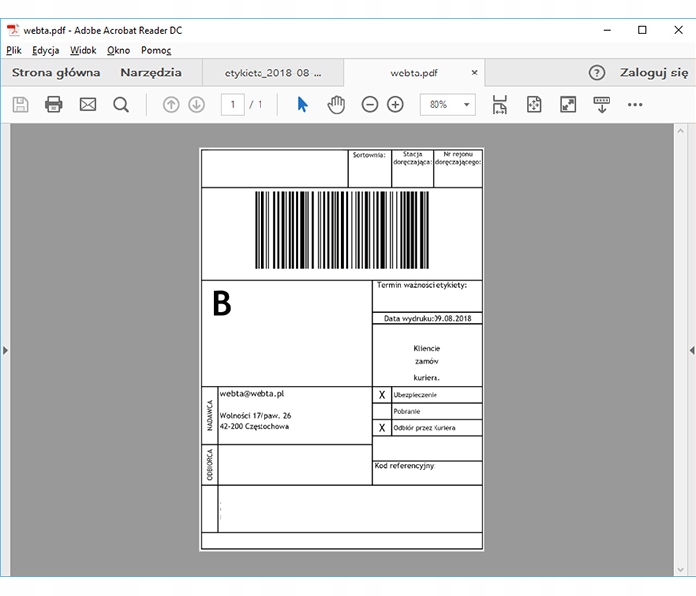Click the empty Pobranie checkbox on label
This screenshot has height=596, width=696.
(x=382, y=411)
